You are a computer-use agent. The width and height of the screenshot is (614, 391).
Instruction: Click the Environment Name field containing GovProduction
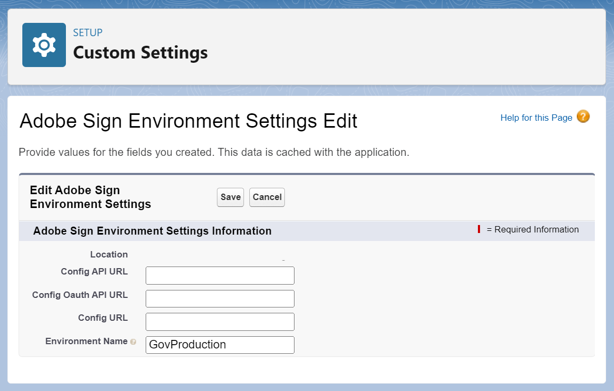[220, 345]
